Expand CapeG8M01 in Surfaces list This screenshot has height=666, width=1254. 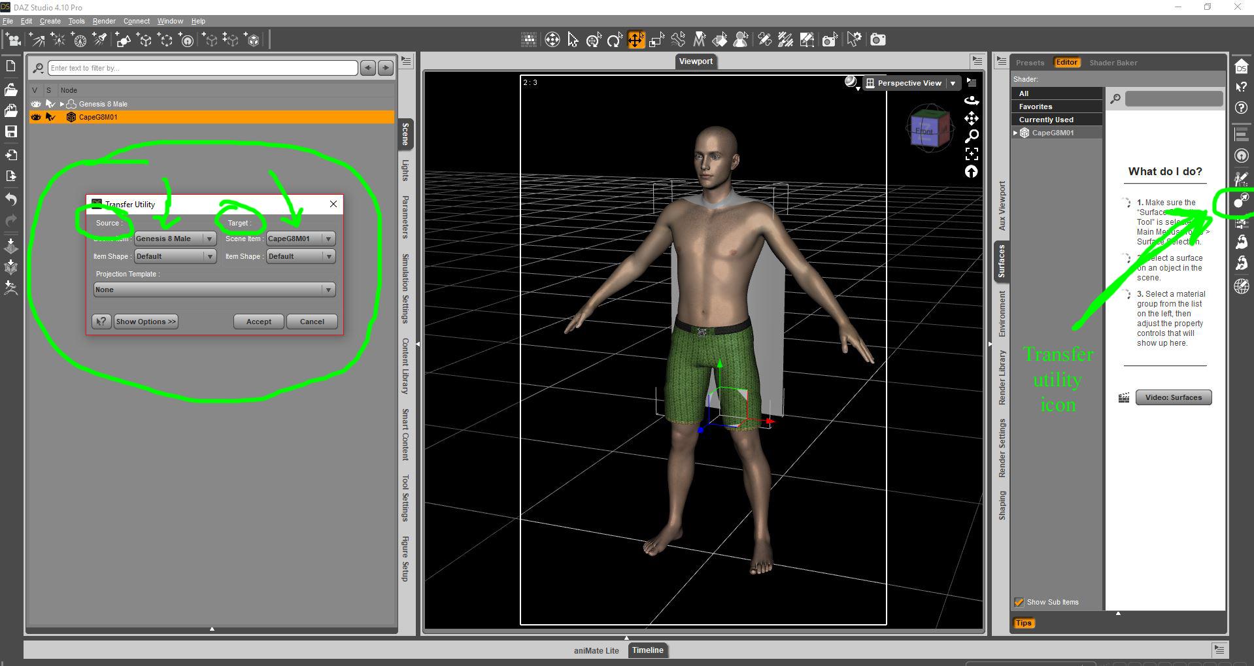1015,133
